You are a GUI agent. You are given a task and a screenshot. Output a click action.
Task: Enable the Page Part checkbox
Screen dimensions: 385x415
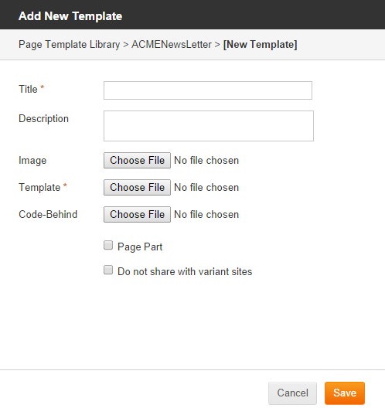point(108,245)
